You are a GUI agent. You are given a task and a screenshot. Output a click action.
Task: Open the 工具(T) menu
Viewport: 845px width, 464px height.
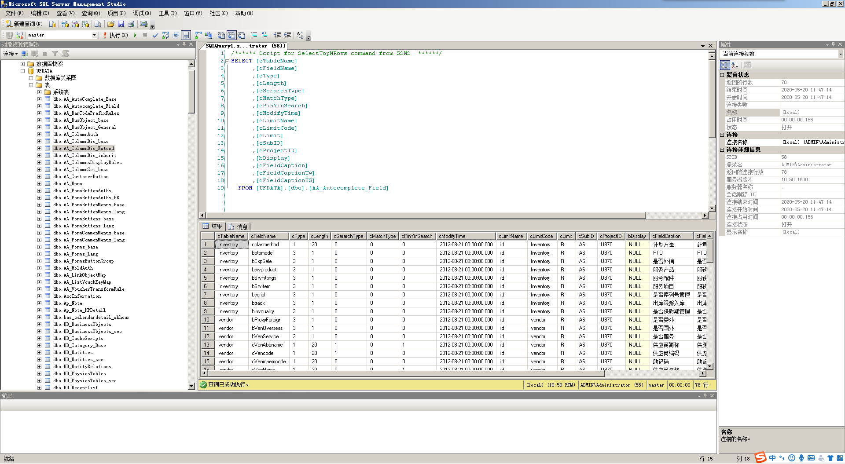(x=167, y=13)
